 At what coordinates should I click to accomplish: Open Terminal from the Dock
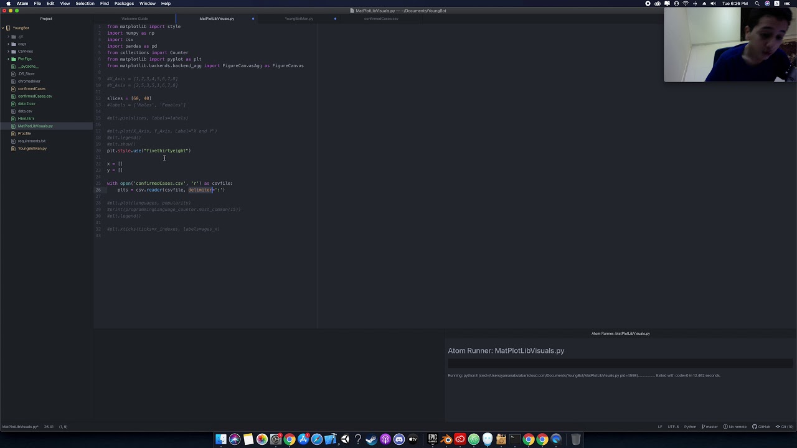coord(515,440)
